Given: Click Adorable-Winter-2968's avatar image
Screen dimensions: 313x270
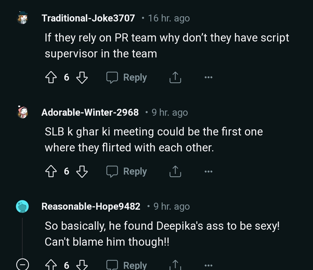Looking at the screenshot, I should pos(22,112).
